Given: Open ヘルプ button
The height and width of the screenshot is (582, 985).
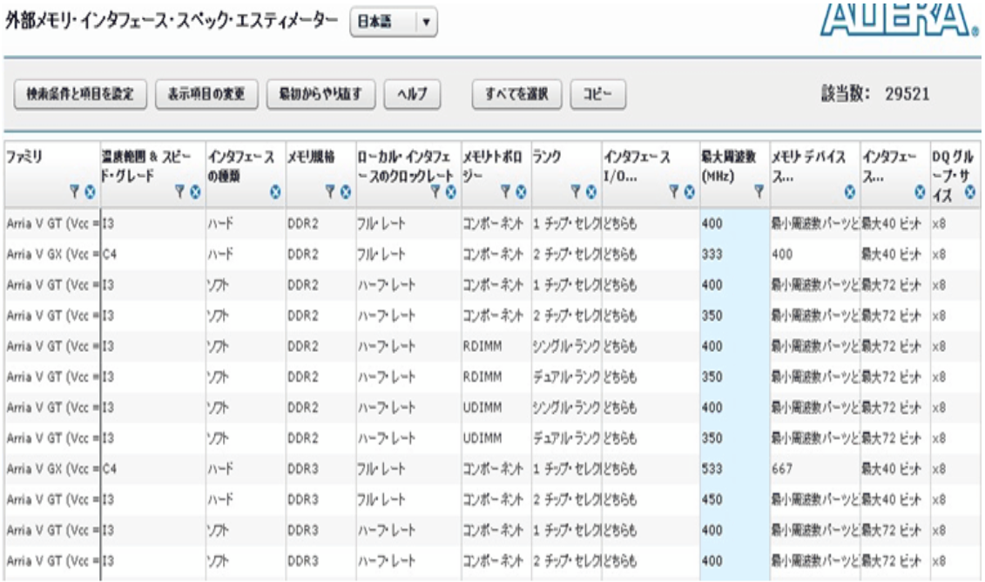Looking at the screenshot, I should (x=413, y=94).
